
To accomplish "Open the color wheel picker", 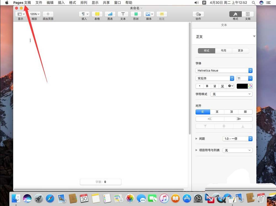I will pos(250,86).
